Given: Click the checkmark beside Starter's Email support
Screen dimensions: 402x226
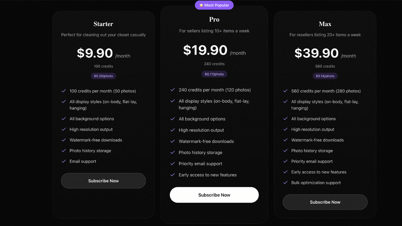Looking at the screenshot, I should click(64, 161).
